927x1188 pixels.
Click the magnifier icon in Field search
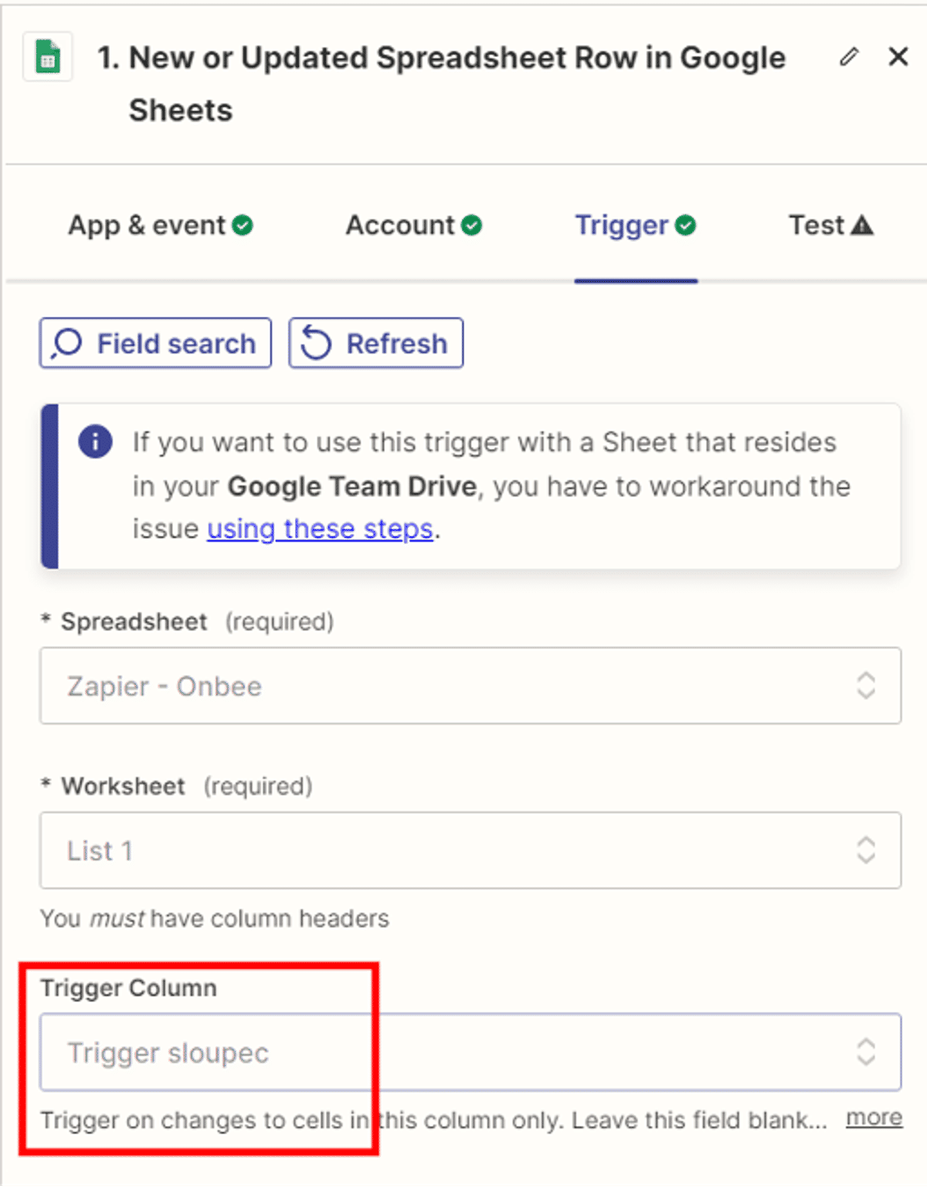67,344
